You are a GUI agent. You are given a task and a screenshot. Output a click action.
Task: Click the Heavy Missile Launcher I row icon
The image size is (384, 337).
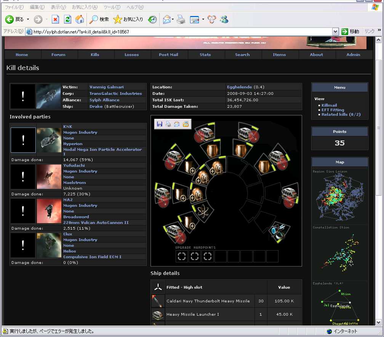tap(157, 315)
